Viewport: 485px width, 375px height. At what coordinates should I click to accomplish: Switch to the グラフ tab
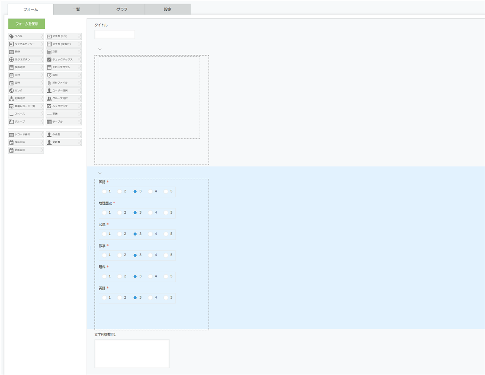[x=122, y=9]
